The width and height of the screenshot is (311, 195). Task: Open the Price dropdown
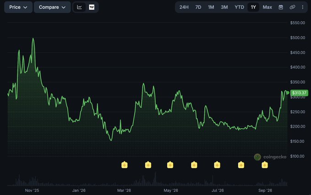tap(18, 7)
